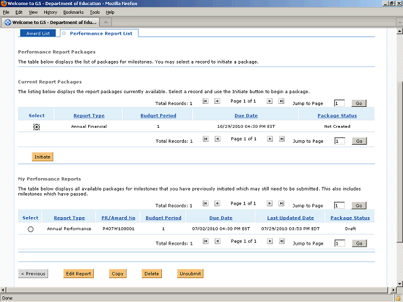This screenshot has height=302, width=403.
Task: Select the Annual Financial report radio button
Action: coord(36,126)
